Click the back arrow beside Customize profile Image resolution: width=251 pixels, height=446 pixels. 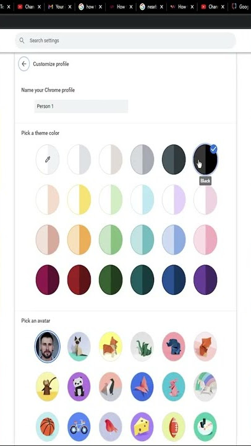coord(24,64)
